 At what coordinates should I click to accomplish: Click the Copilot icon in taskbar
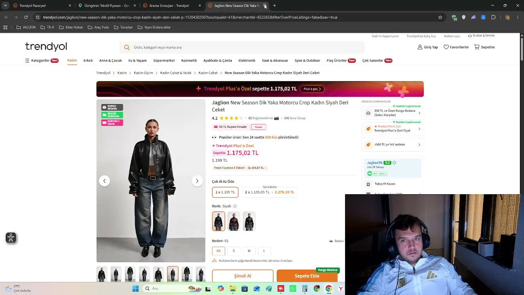[x=221, y=288]
